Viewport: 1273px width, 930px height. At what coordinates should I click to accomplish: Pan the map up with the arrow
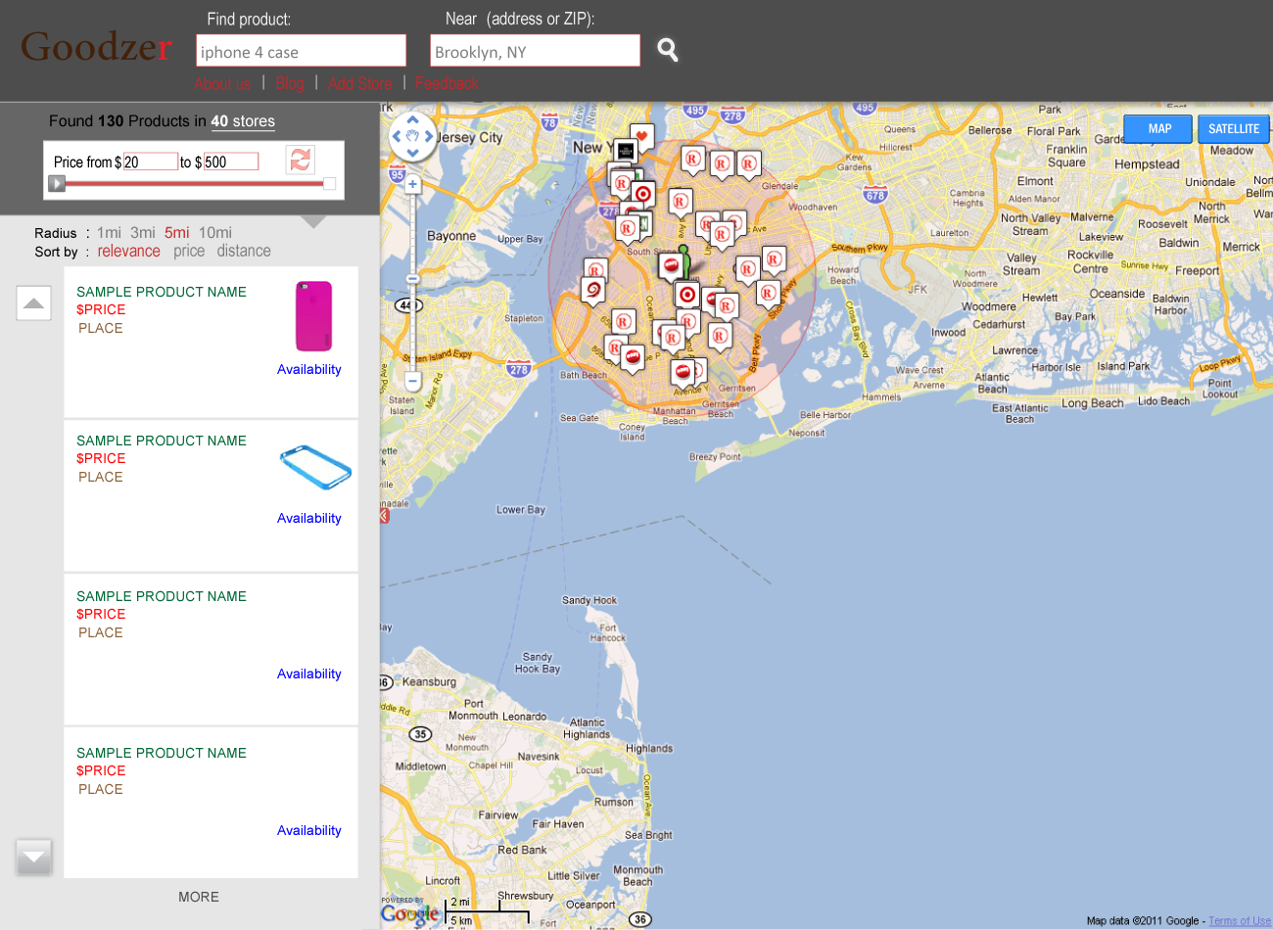412,120
